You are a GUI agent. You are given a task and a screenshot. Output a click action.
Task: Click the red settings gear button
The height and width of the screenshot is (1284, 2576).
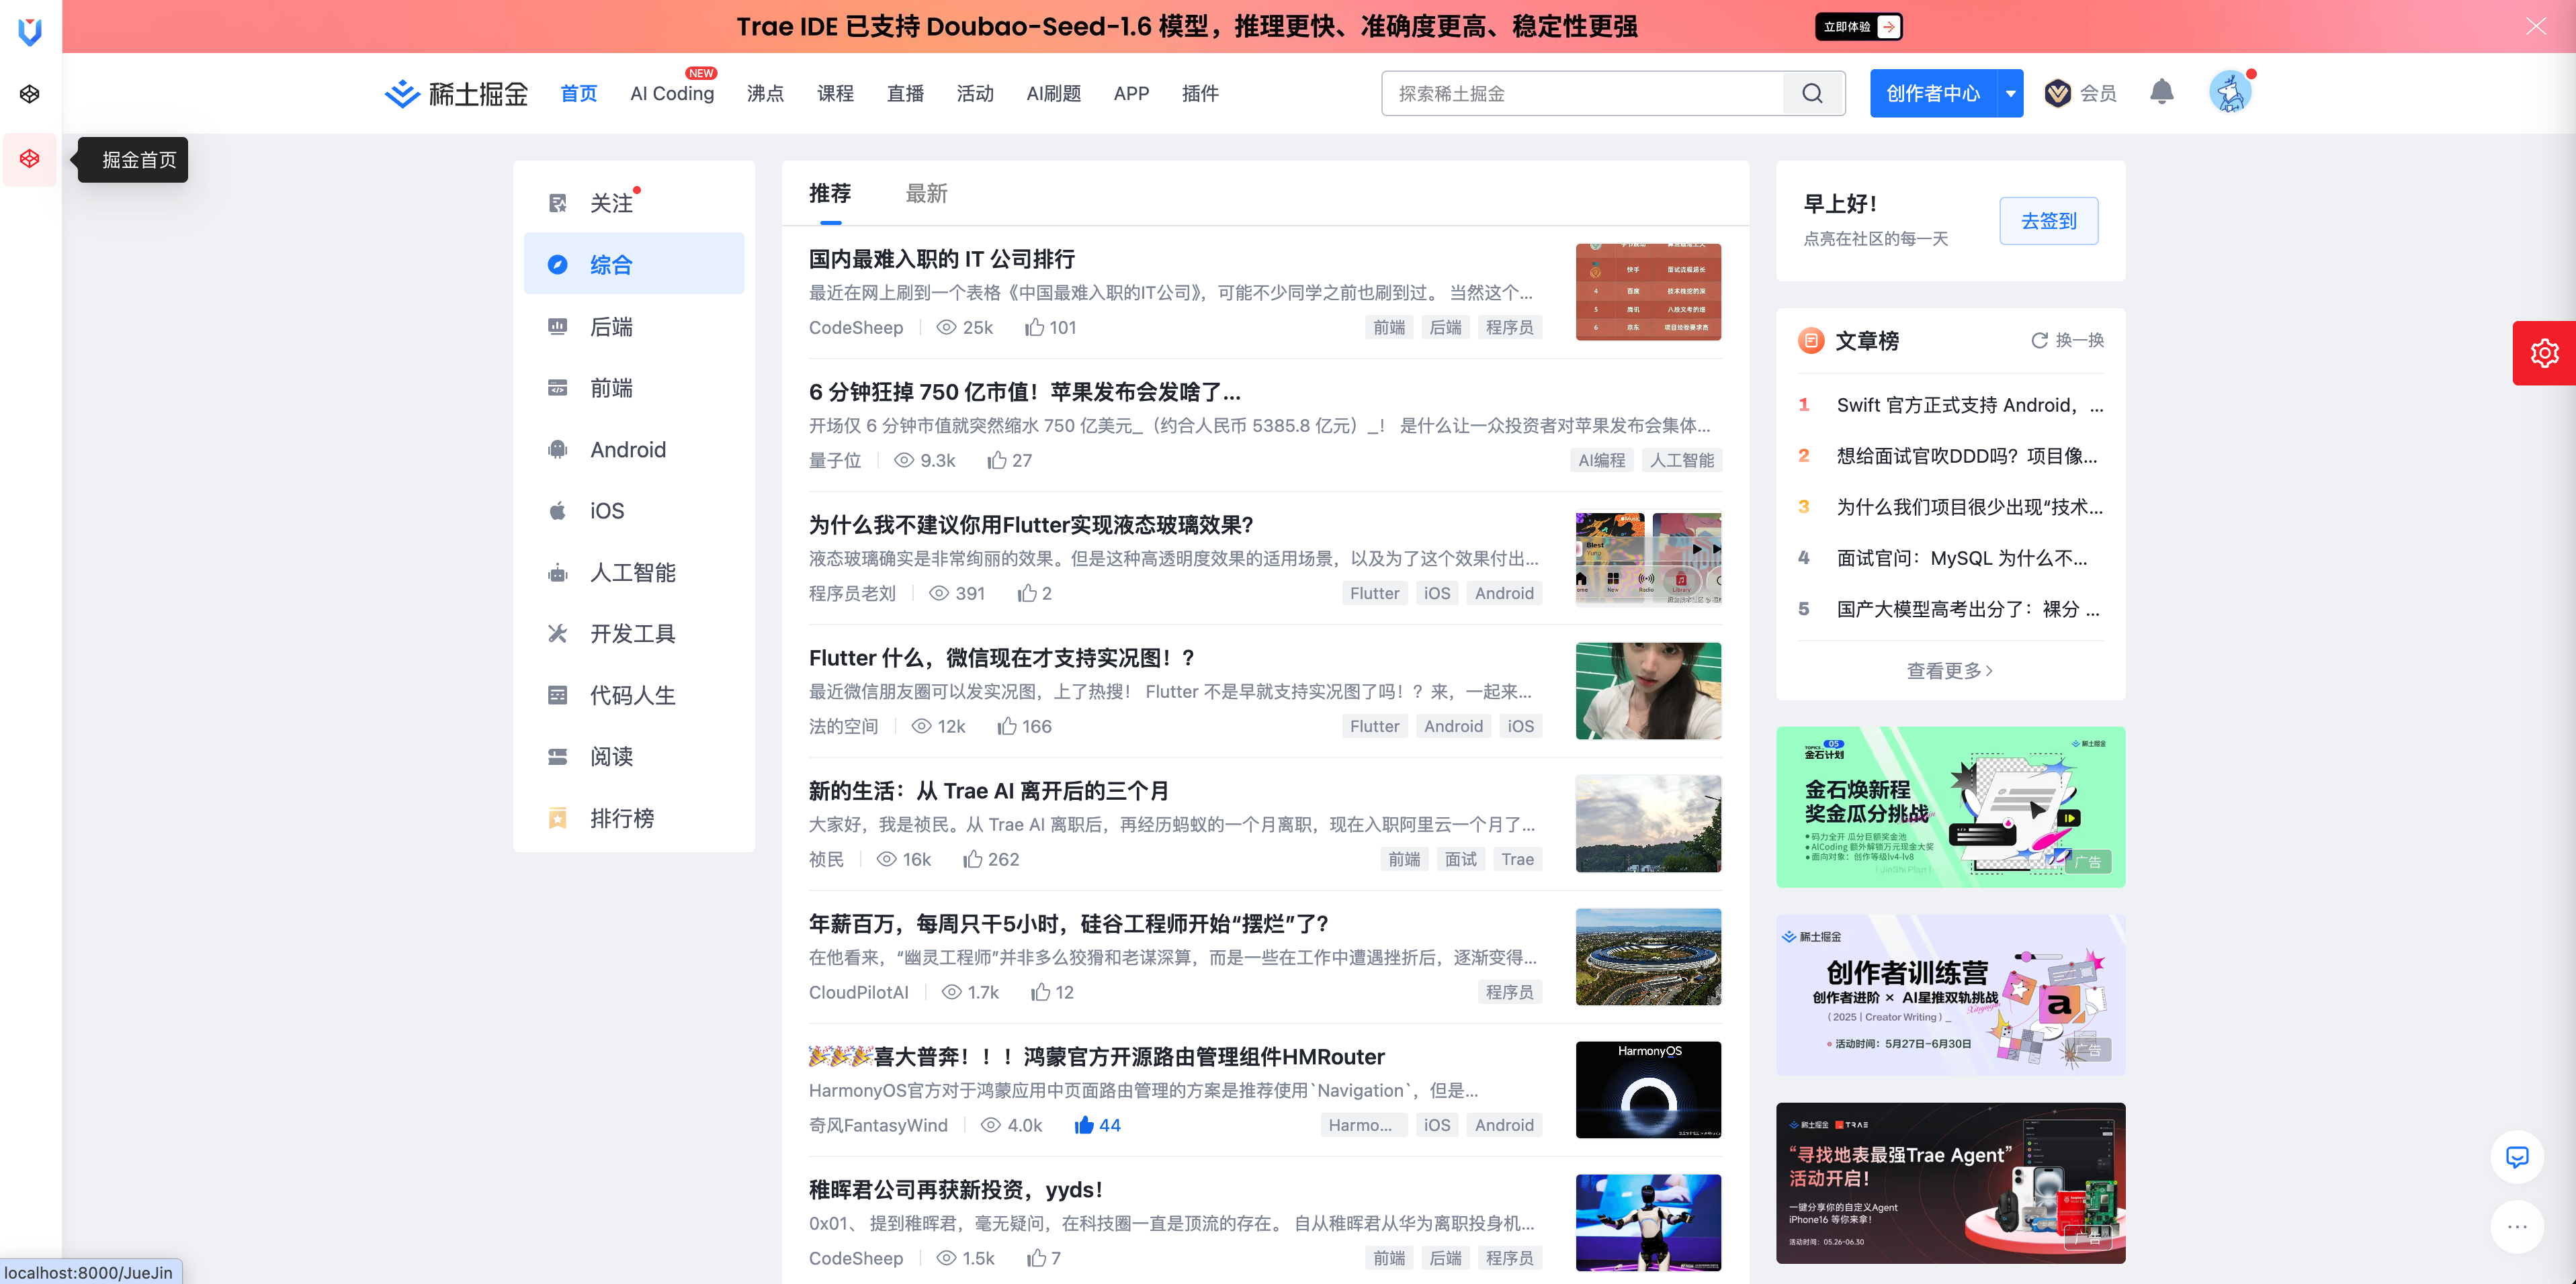pos(2544,353)
